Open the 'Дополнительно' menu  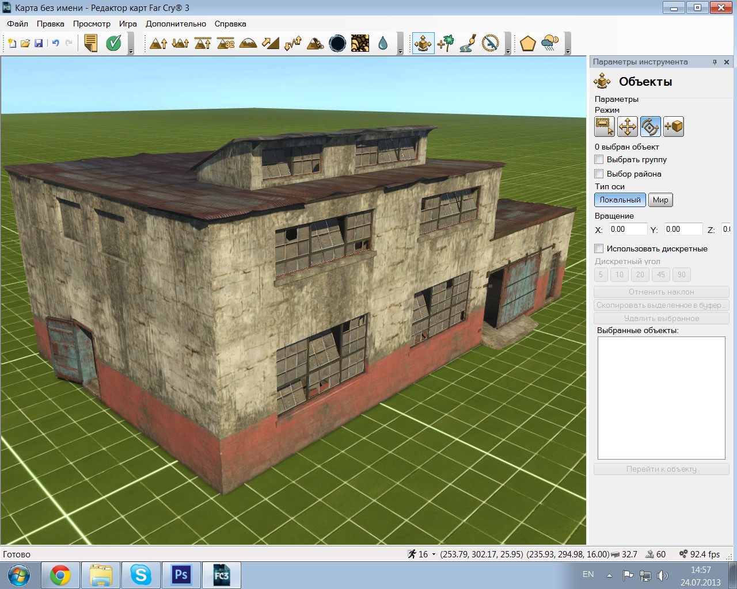click(176, 24)
